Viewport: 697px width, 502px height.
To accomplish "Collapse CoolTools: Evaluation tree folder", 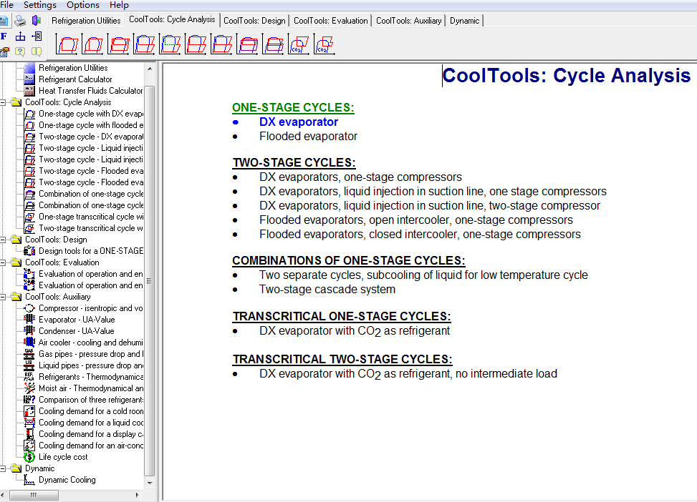I will coord(3,262).
